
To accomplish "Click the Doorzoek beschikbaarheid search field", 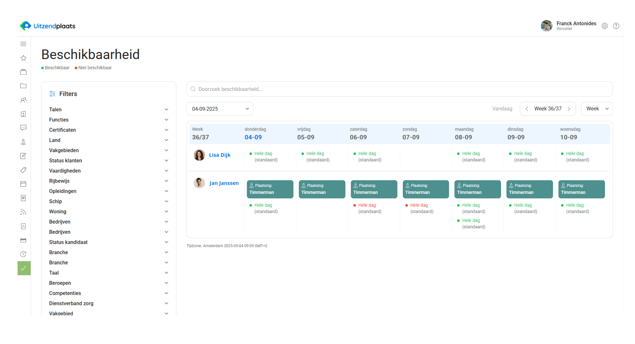I will pyautogui.click(x=400, y=89).
